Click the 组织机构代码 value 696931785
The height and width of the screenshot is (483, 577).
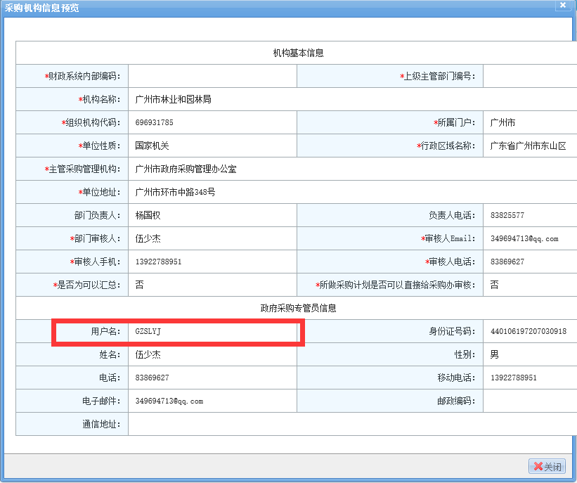[x=154, y=122]
